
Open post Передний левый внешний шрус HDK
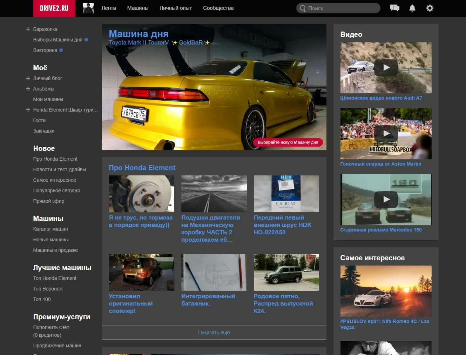pos(283,225)
